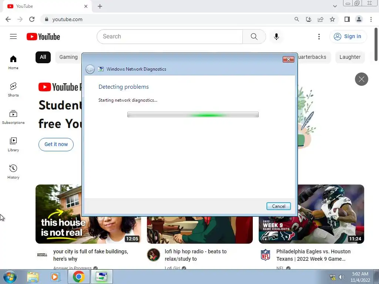Click the zoom magnifier icon in address bar
The image size is (379, 284).
(x=296, y=19)
